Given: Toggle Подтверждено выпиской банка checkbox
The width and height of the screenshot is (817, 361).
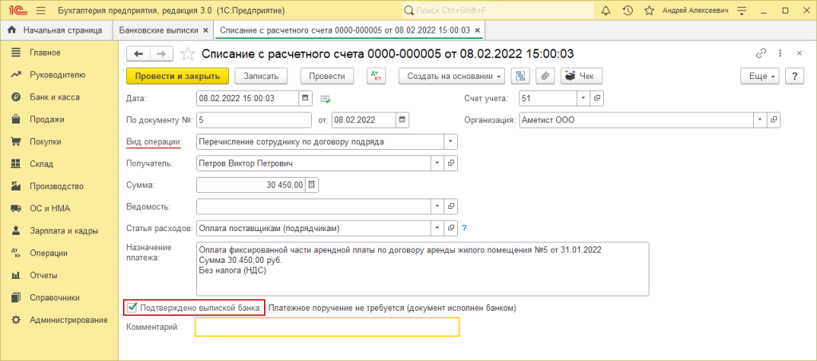Looking at the screenshot, I should 132,308.
